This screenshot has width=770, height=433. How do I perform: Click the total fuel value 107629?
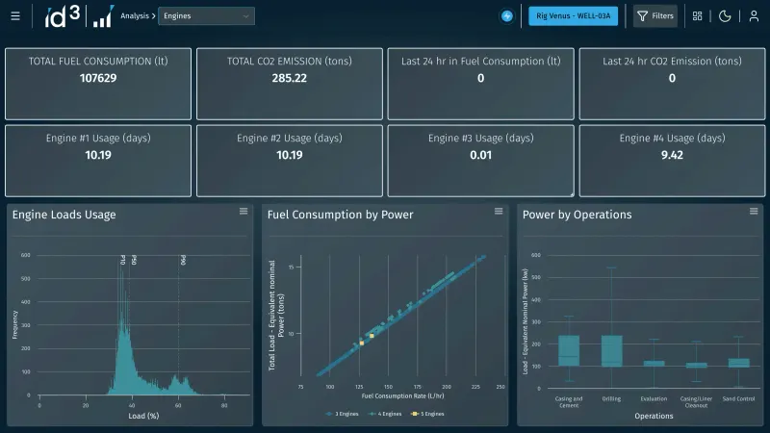point(98,78)
